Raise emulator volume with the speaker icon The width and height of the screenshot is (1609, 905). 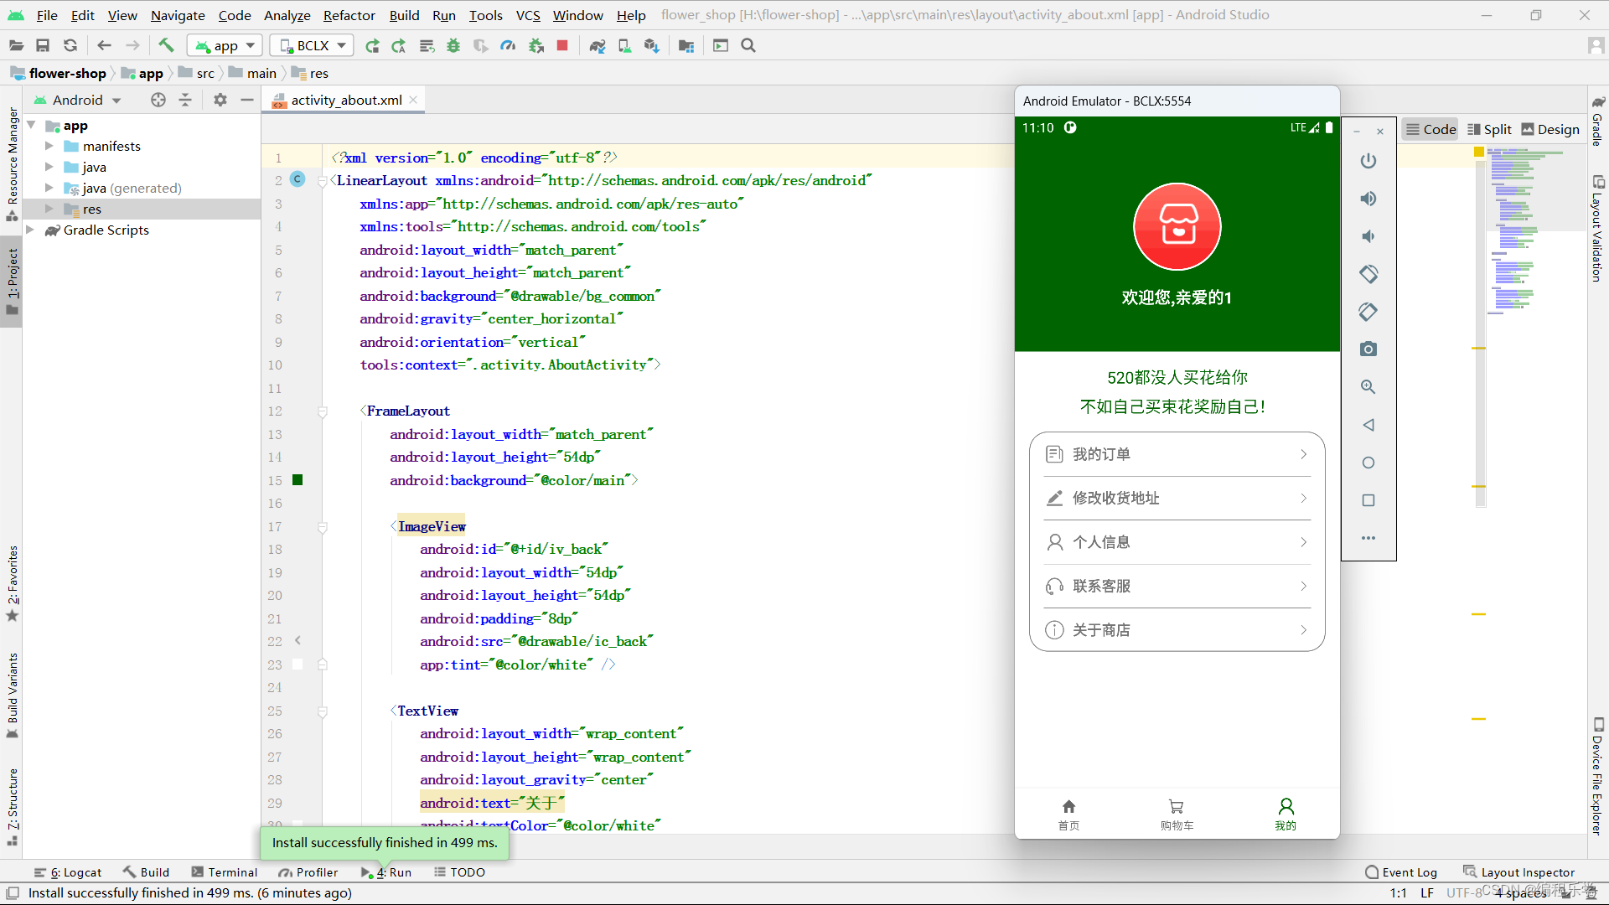1368,199
